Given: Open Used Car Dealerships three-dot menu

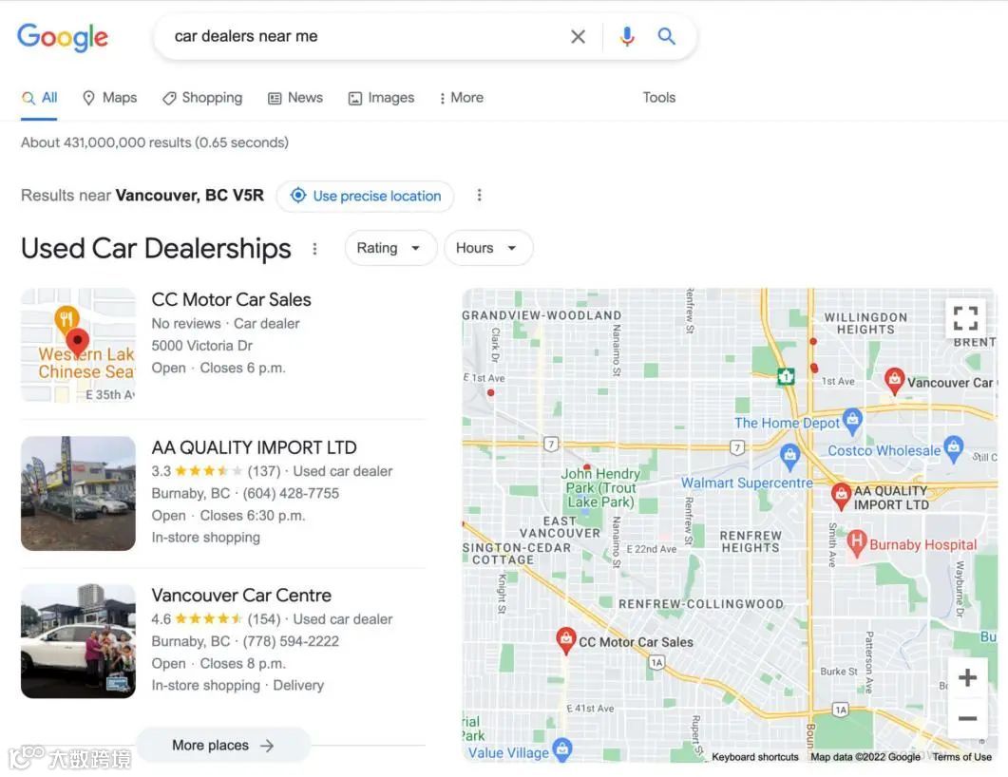Looking at the screenshot, I should [x=314, y=249].
